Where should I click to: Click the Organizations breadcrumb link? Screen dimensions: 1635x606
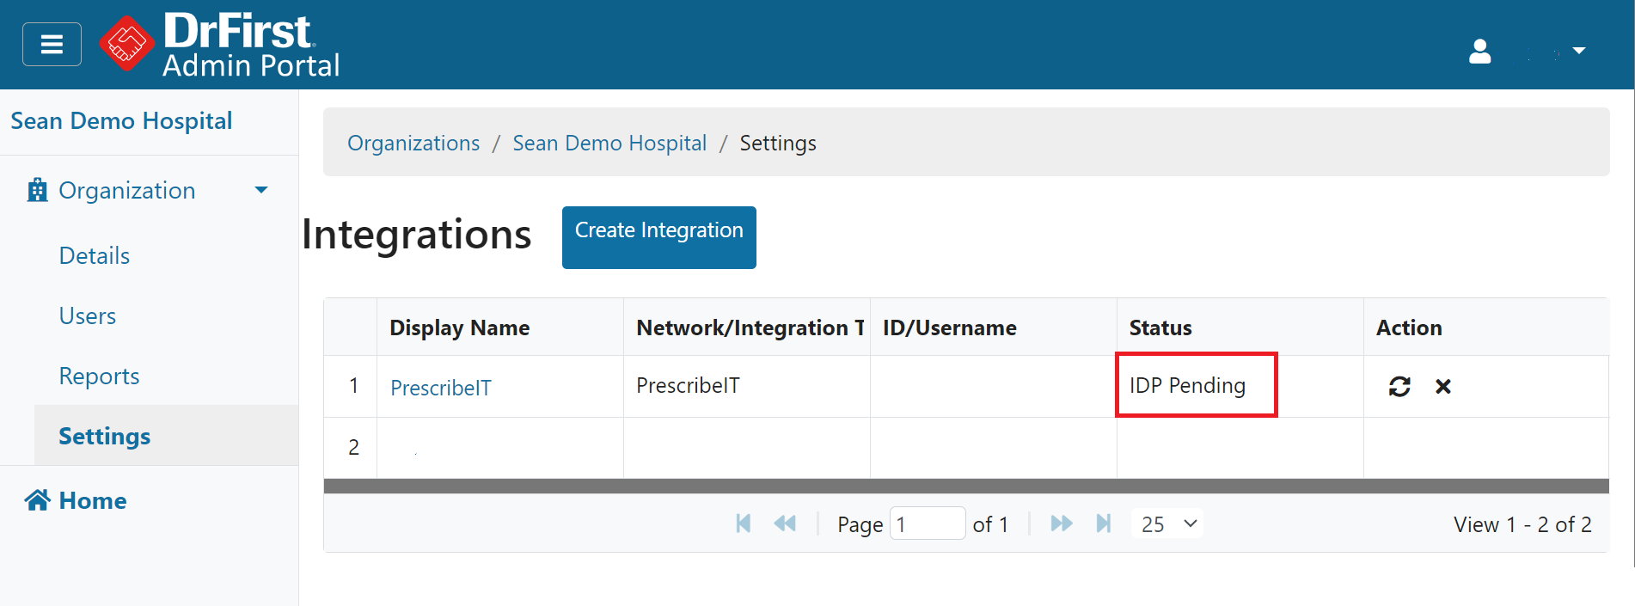(413, 143)
